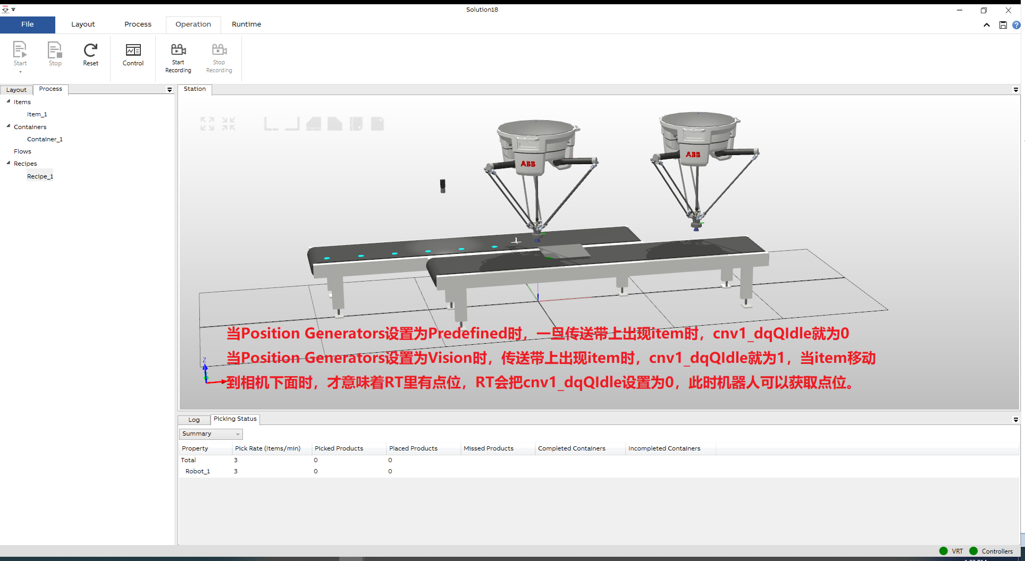This screenshot has width=1025, height=561.
Task: Select Item_1 in the tree
Action: coord(37,114)
